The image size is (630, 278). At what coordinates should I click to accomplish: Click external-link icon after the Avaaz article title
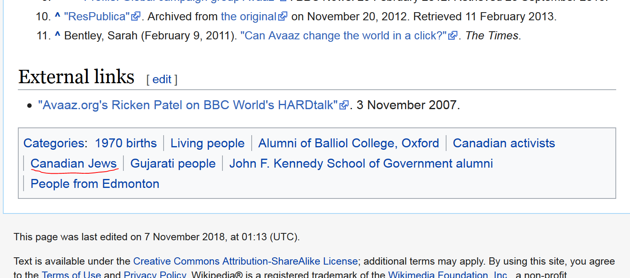point(453,36)
